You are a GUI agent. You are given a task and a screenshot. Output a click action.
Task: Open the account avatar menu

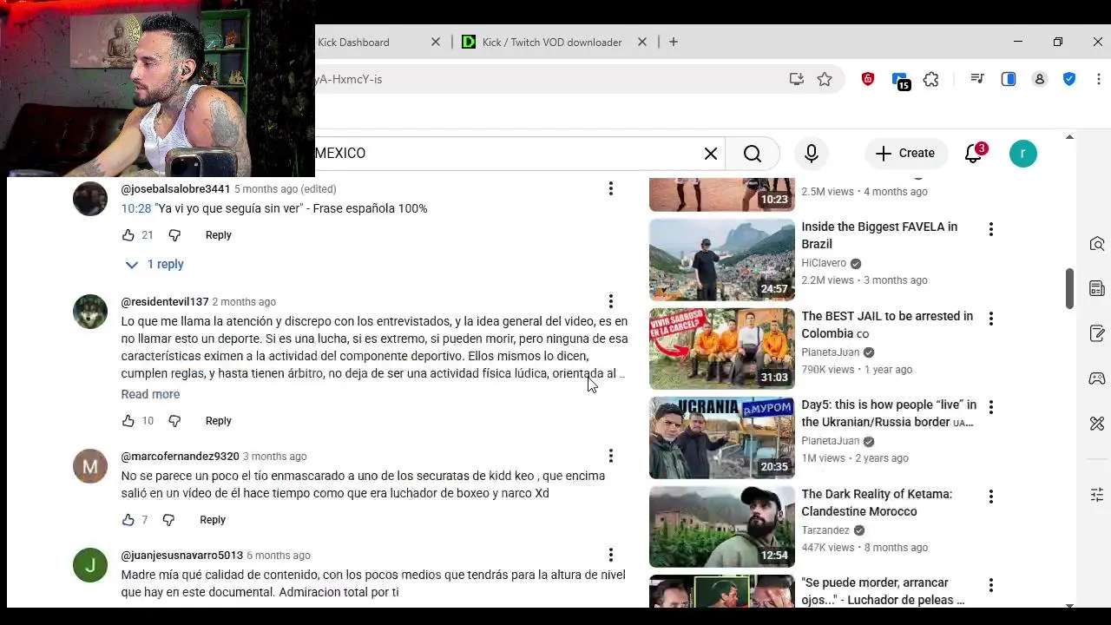click(x=1023, y=154)
